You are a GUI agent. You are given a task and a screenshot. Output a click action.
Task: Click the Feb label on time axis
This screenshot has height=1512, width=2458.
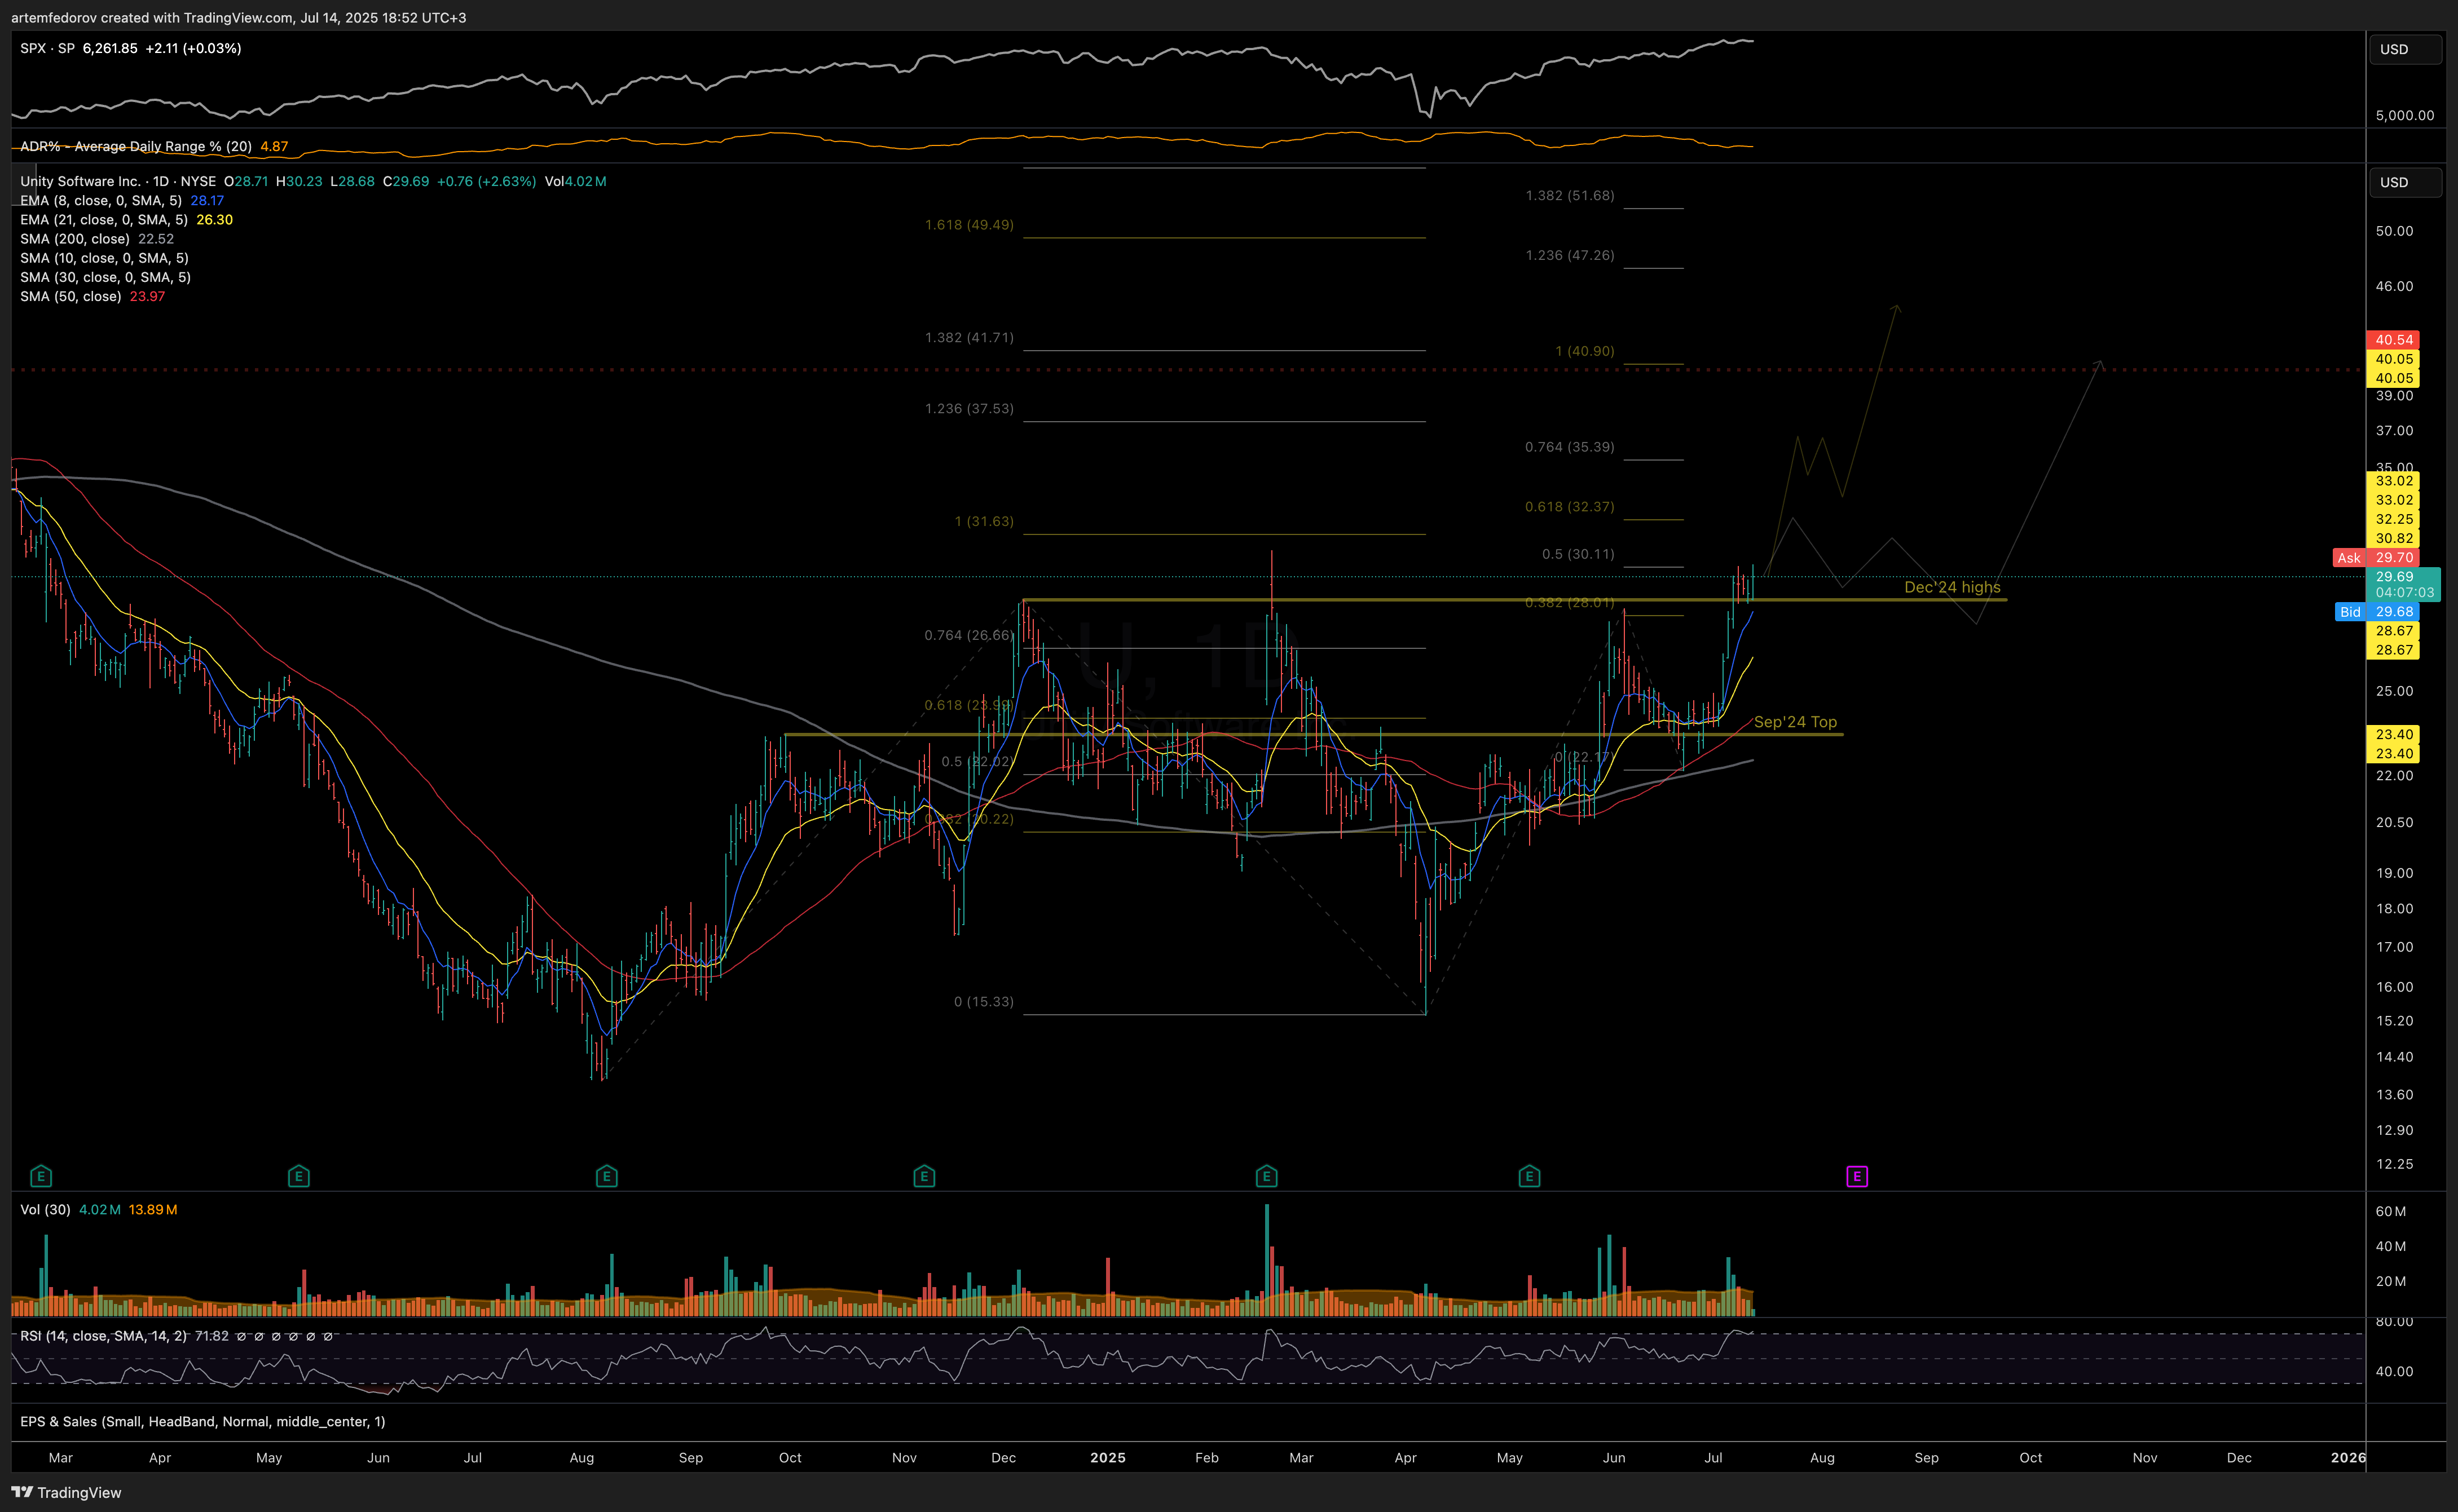(x=1206, y=1457)
